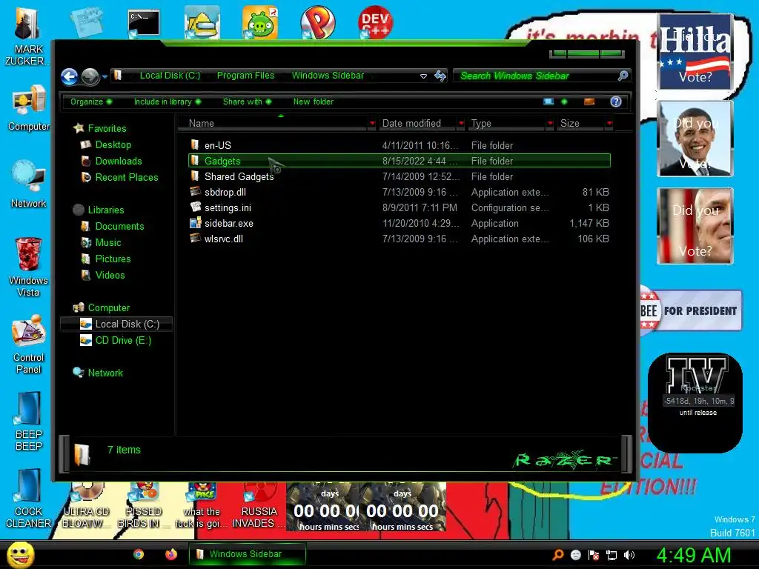Click the New folder button
Screen dimensions: 759x569
pos(314,102)
